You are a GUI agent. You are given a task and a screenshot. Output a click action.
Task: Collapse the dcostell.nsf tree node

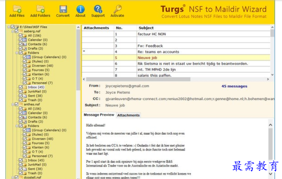click(x=13, y=177)
